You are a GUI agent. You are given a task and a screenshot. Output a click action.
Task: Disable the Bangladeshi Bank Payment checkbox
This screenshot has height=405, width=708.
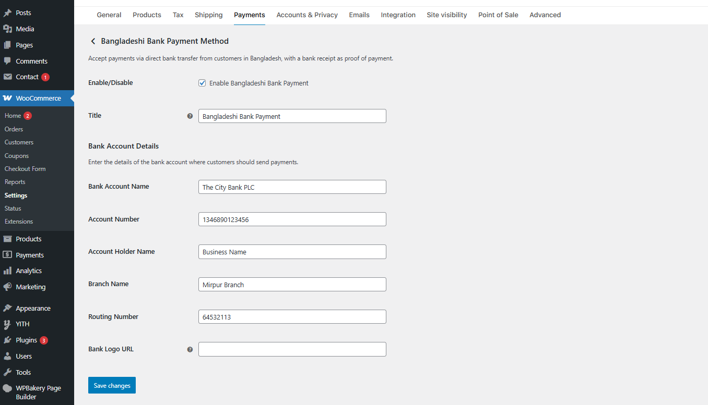click(x=202, y=83)
